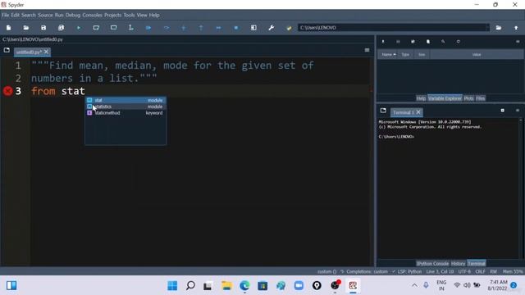Create a new file with the toolbar icon

[x=8, y=28]
